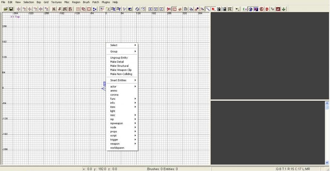
Task: Click the diagonal line with endpoints icon
Action: coord(208,9)
